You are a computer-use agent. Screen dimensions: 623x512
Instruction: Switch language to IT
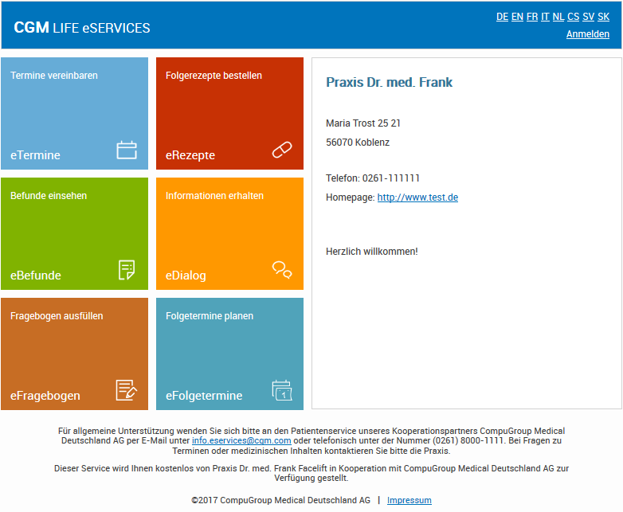tap(545, 17)
